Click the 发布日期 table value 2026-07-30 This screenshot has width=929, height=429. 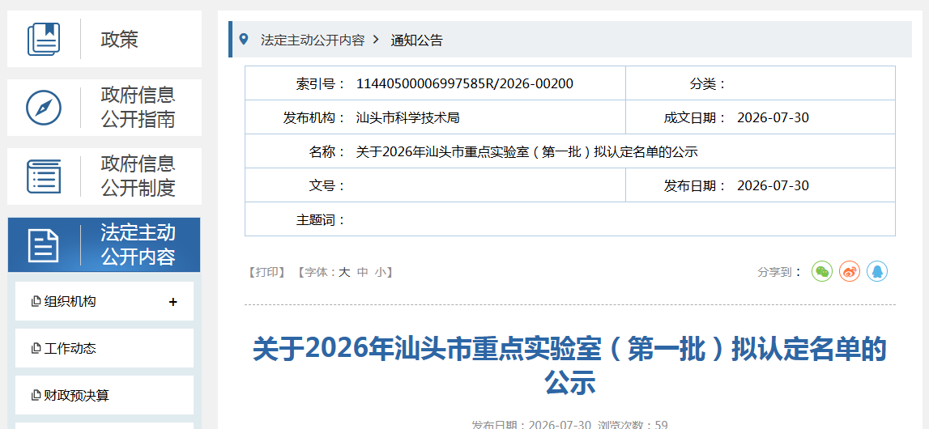(x=773, y=186)
